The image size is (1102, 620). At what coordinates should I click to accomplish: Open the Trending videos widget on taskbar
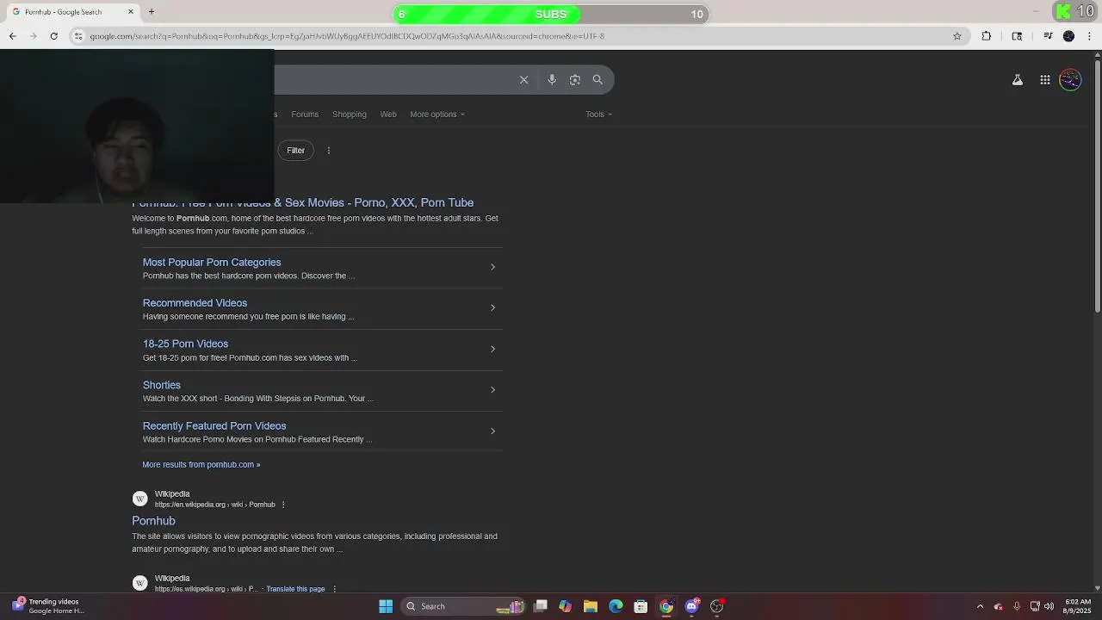(48, 606)
